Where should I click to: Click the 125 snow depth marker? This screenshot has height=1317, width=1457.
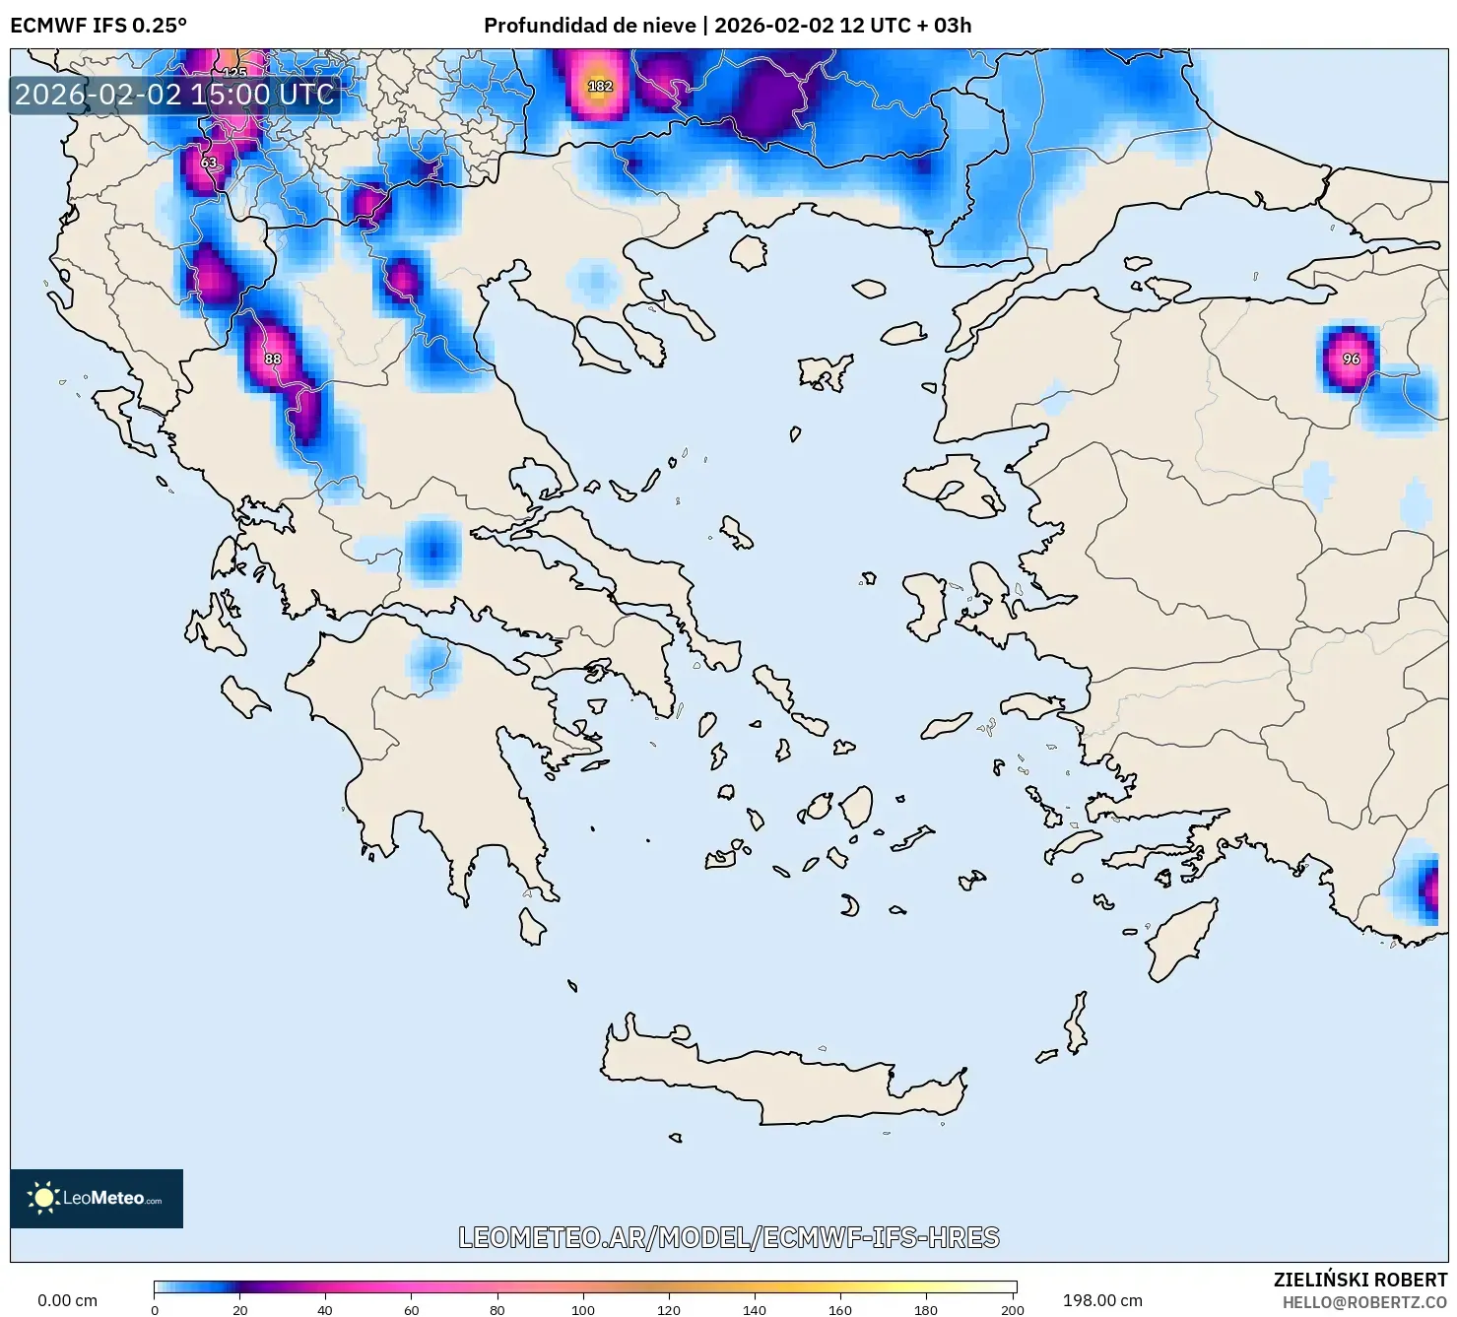[x=236, y=73]
